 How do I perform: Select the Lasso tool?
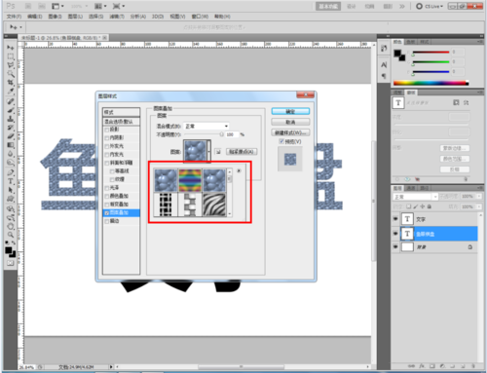pyautogui.click(x=11, y=65)
